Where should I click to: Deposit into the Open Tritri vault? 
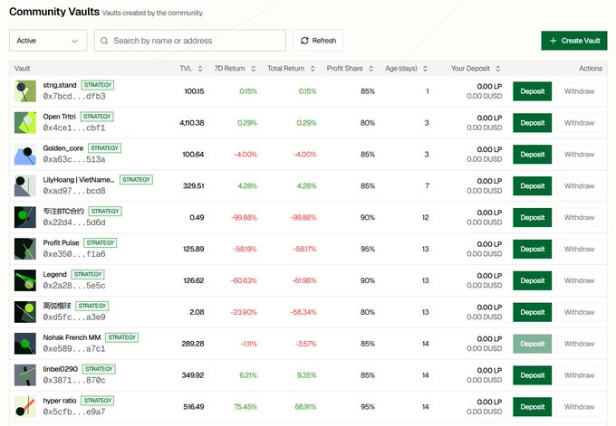[x=533, y=123]
